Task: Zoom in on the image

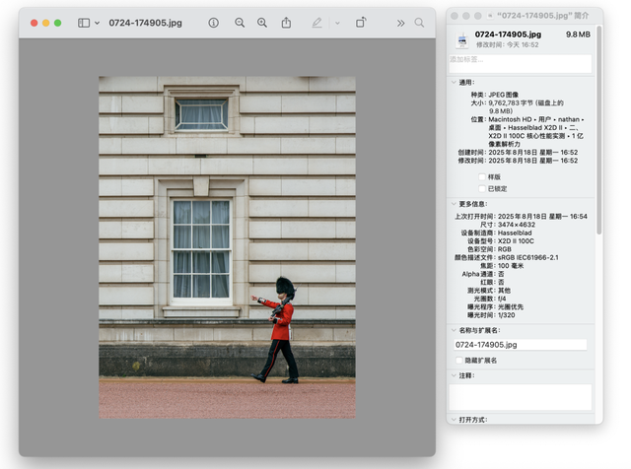Action: click(262, 23)
